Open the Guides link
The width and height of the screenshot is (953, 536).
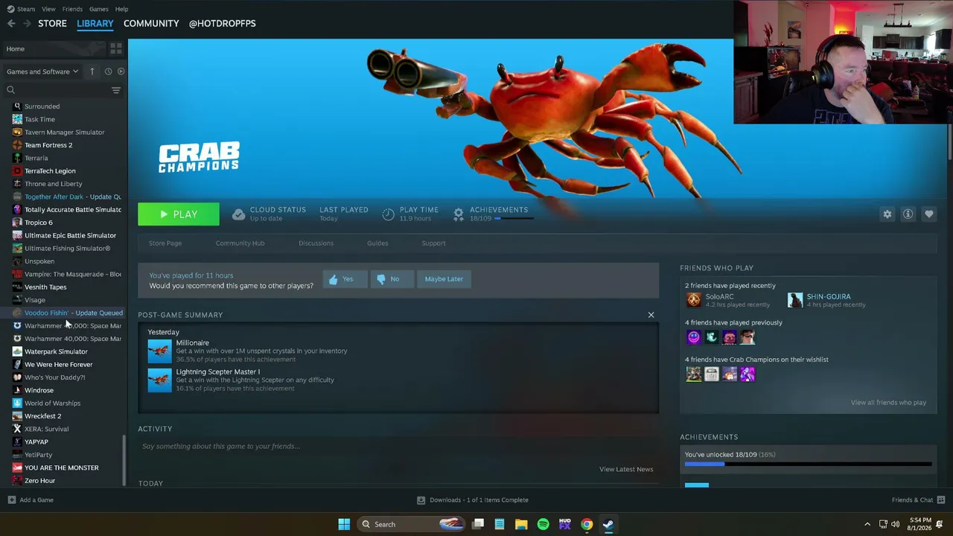[377, 243]
